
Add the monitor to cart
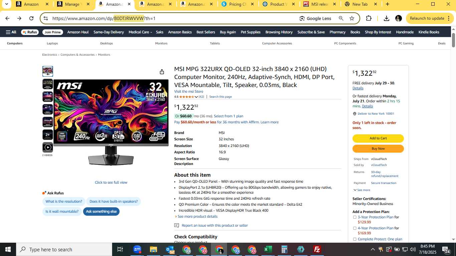tap(378, 138)
